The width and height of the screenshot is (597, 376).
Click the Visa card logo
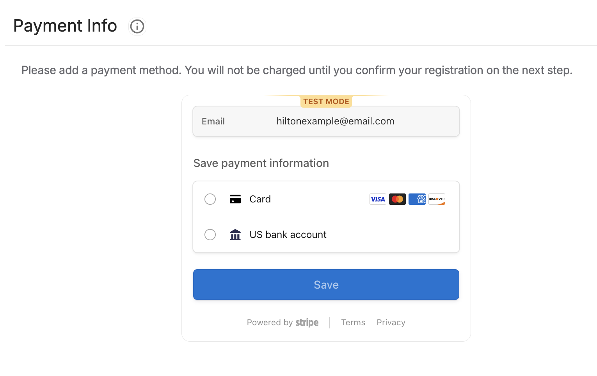(x=378, y=199)
